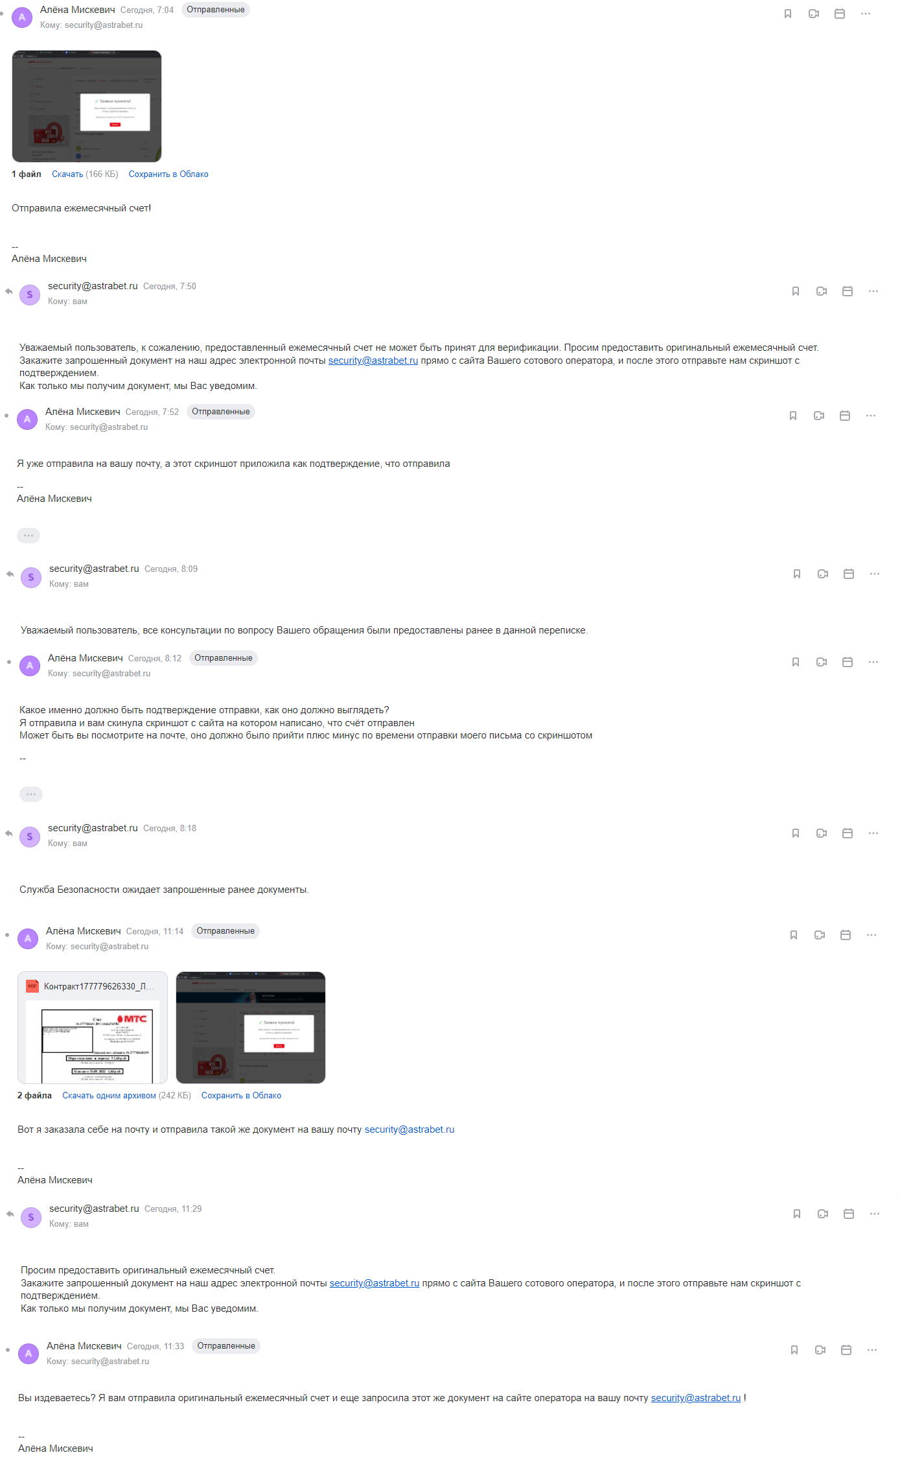Viewport: 900px width, 1477px height.
Task: Open the Контракт PDF attachment thumbnail
Action: pyautogui.click(x=93, y=1028)
